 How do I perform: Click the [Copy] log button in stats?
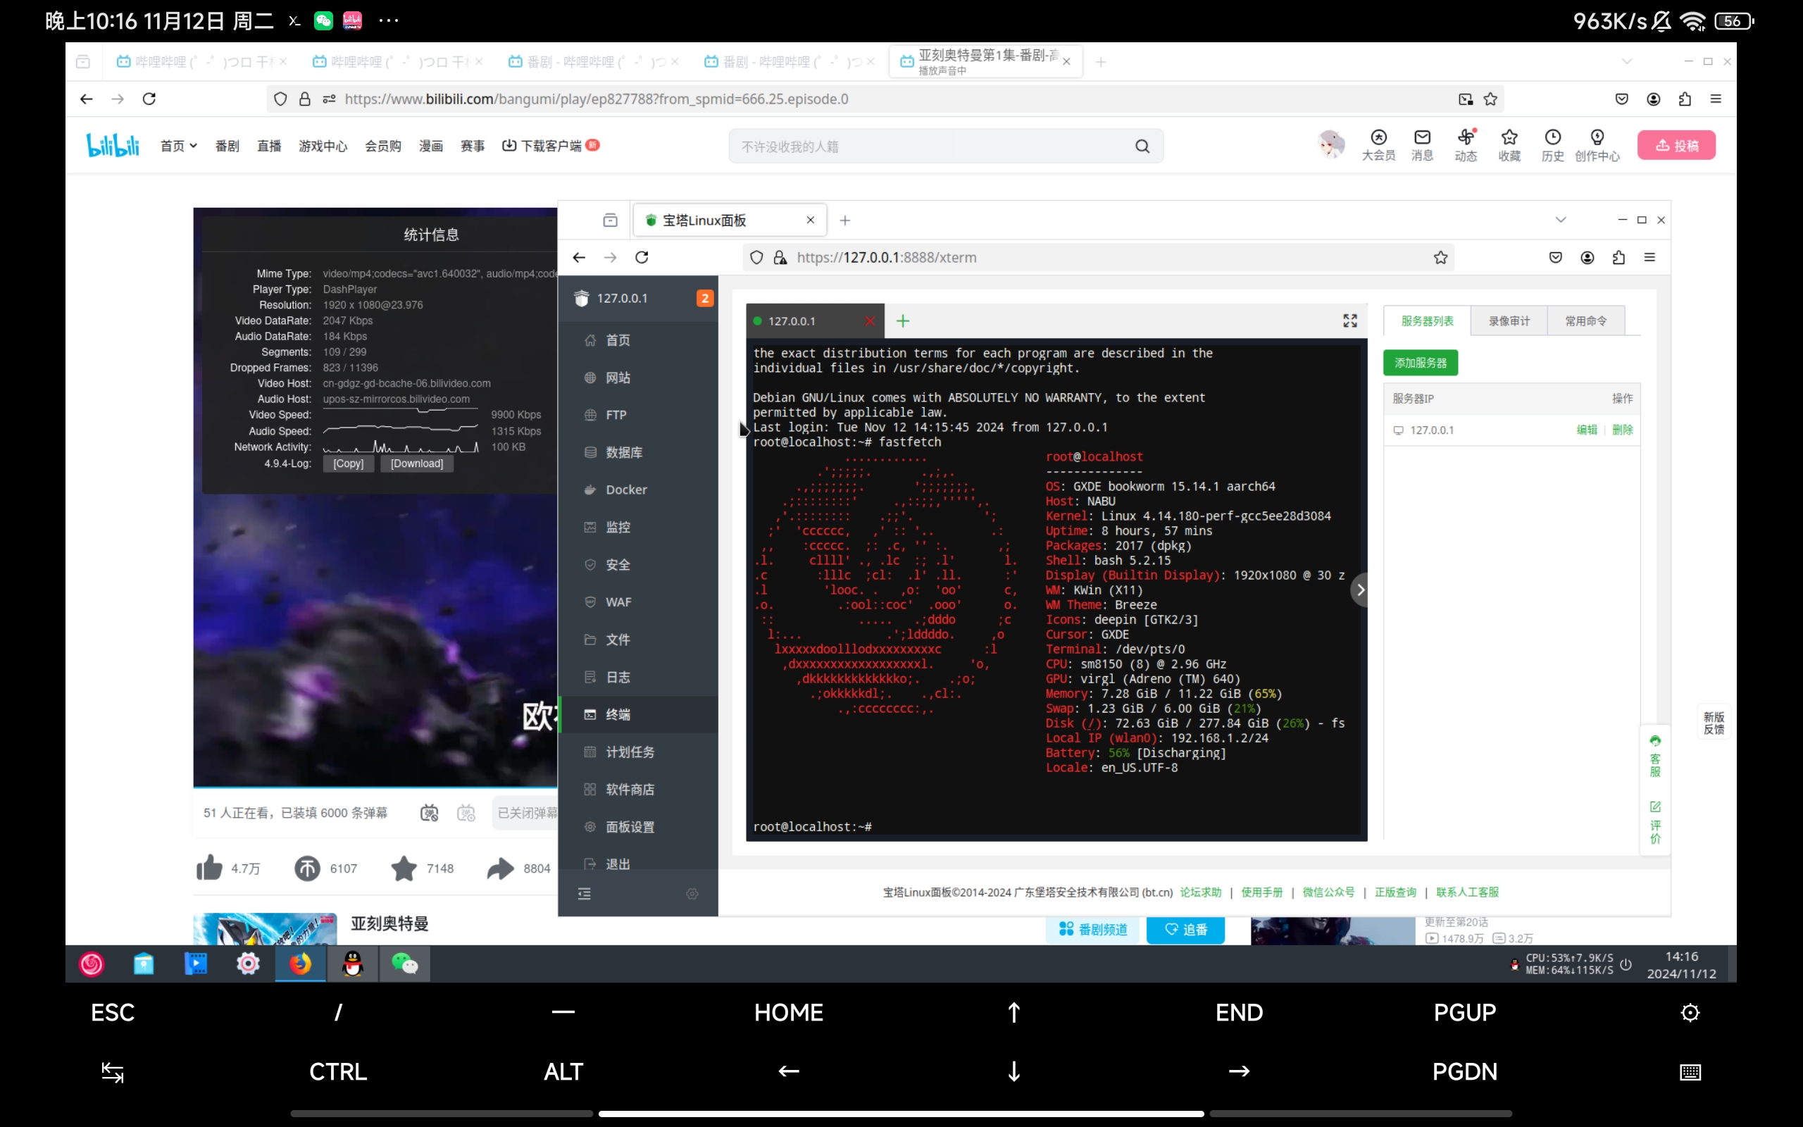point(348,463)
